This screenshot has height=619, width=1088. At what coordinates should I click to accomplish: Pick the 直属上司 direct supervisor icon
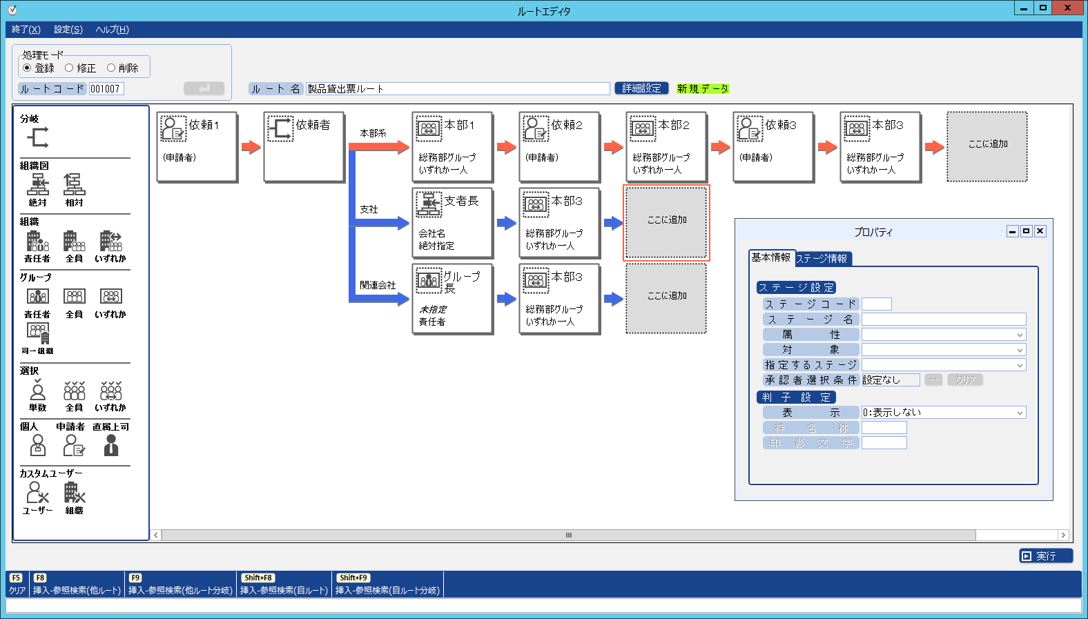click(110, 446)
